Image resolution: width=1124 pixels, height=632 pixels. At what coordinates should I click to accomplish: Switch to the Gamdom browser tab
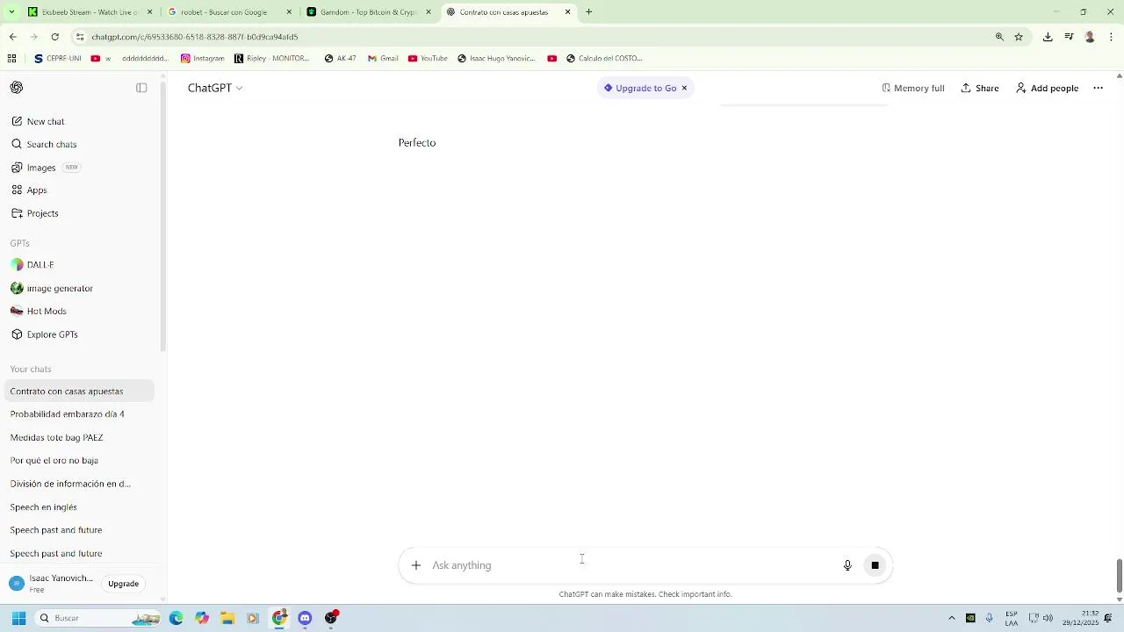[x=369, y=12]
